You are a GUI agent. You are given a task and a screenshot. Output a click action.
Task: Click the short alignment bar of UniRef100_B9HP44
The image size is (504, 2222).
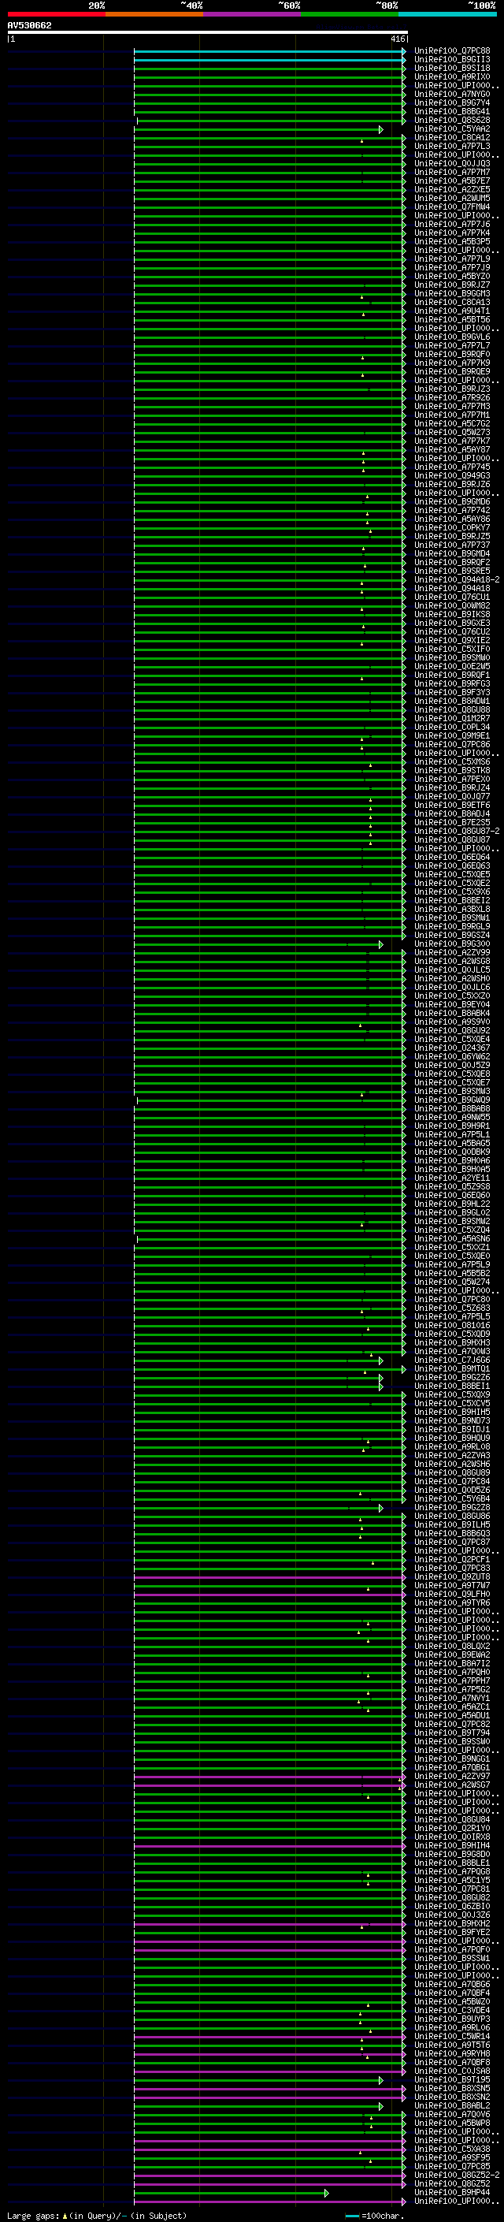pos(231,2192)
